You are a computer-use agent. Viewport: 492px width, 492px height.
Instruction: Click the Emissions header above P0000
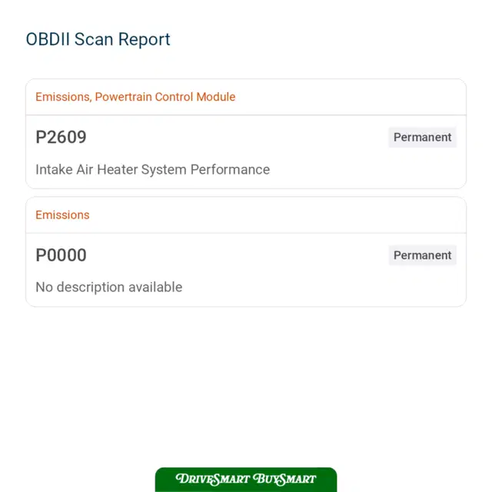tap(62, 215)
